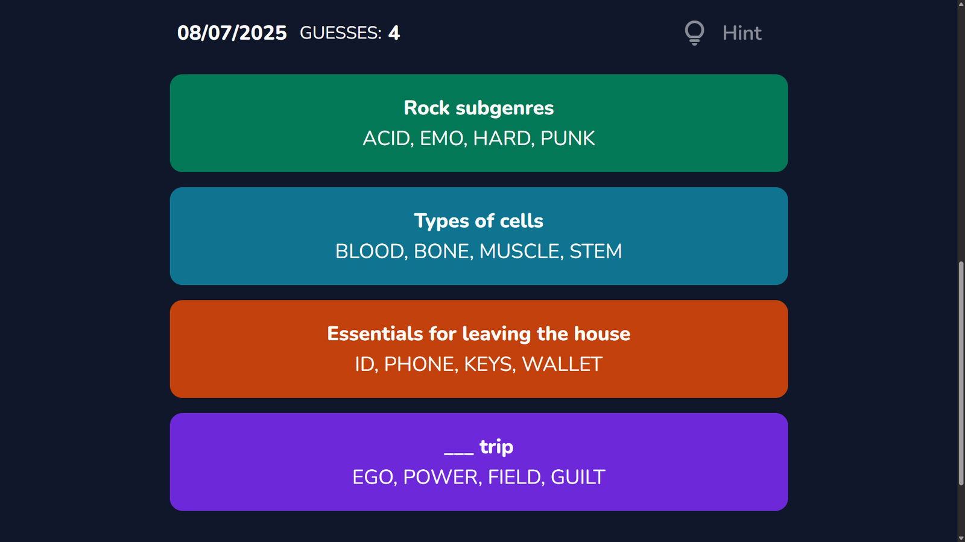This screenshot has height=542, width=965.
Task: Click the word GUILT in purple card
Action: (577, 477)
